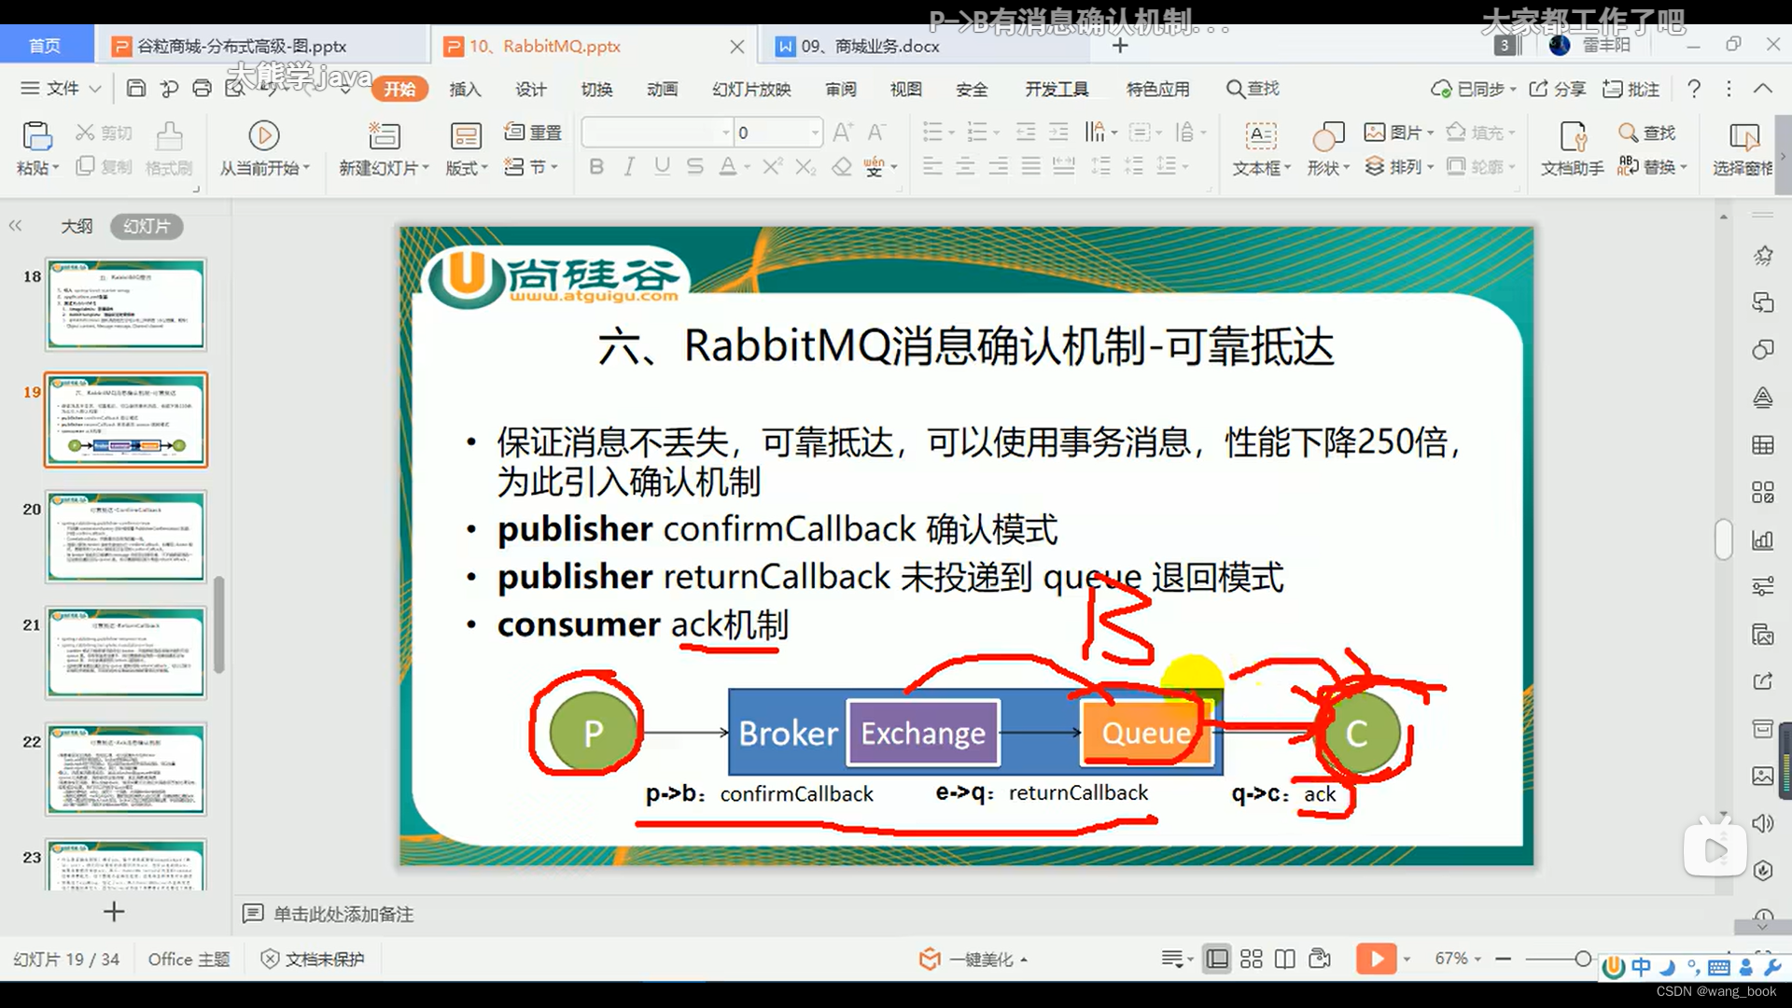
Task: Open the File (文件) menu
Action: coord(61,89)
